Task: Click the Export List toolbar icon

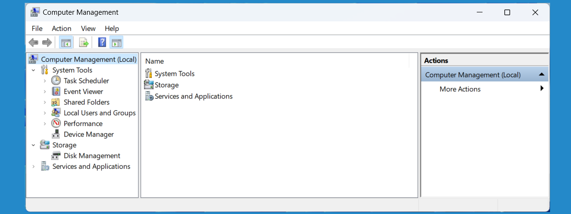Action: (84, 42)
